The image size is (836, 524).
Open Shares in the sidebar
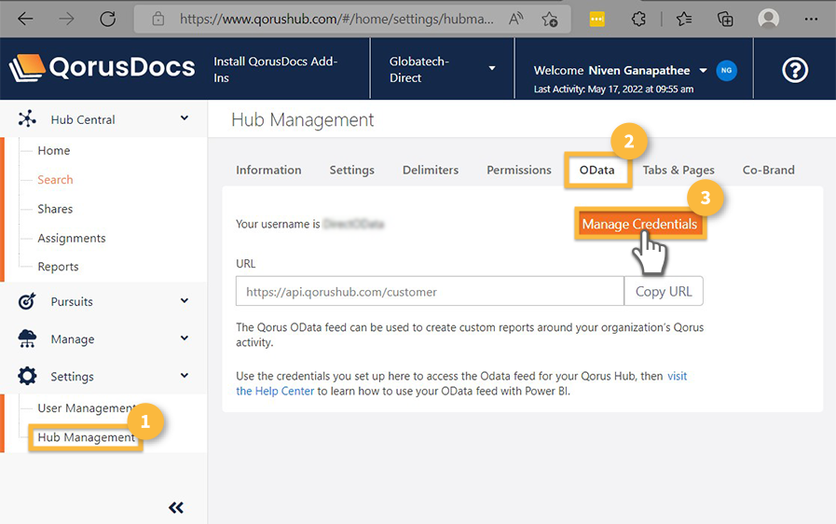coord(55,209)
